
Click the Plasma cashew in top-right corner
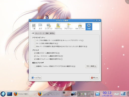tap(127, 2)
